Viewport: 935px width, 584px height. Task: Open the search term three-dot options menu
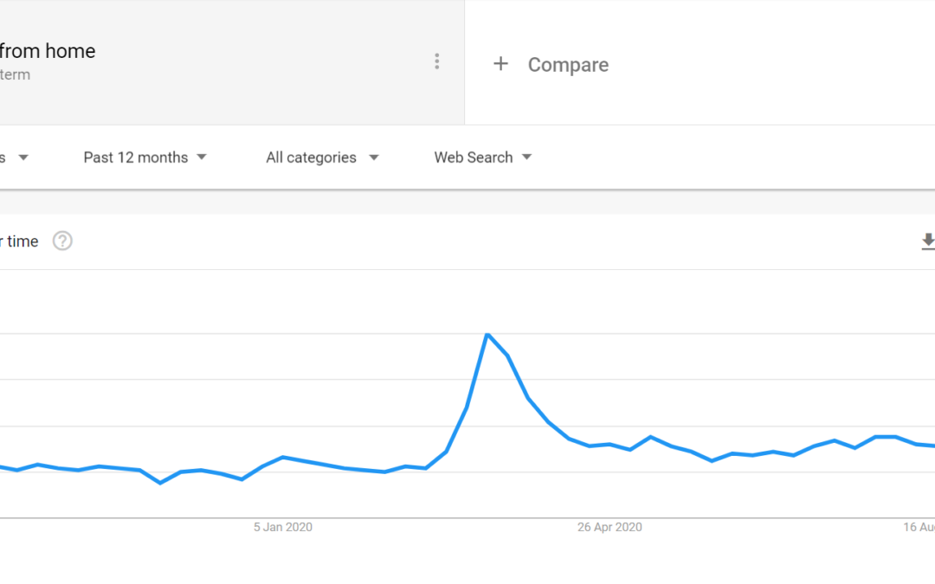coord(437,61)
